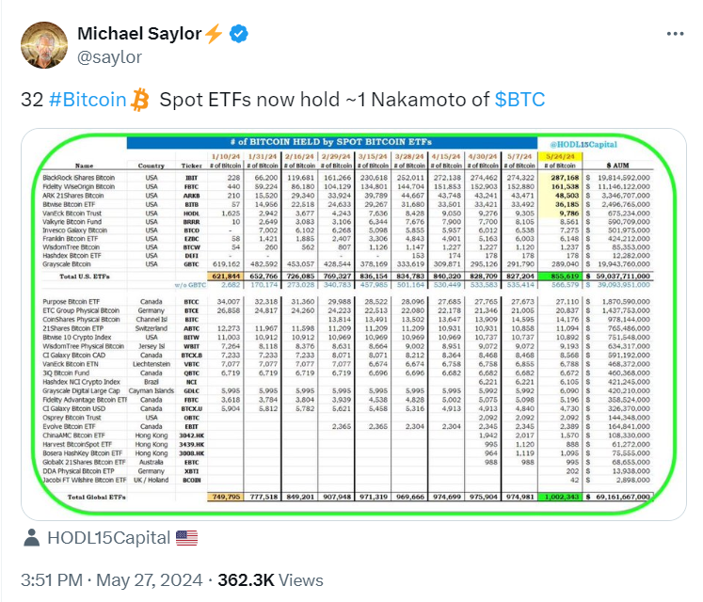Image resolution: width=703 pixels, height=602 pixels.
Task: Open the tweet timestamp 3:51 PM May 27, 2024
Action: (112, 580)
